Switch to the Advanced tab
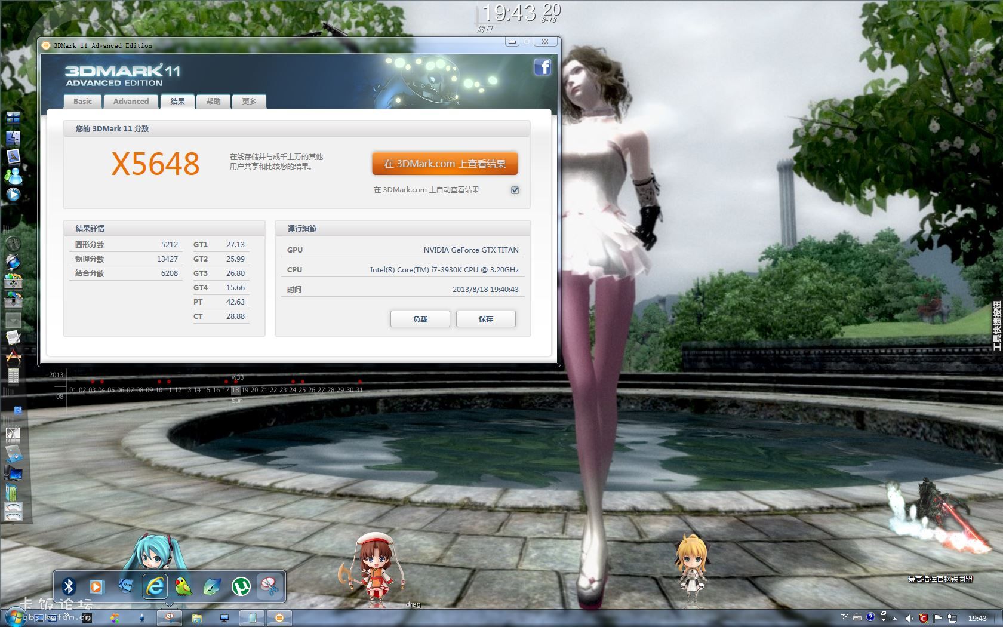Screen dimensions: 1003x627 tap(131, 102)
